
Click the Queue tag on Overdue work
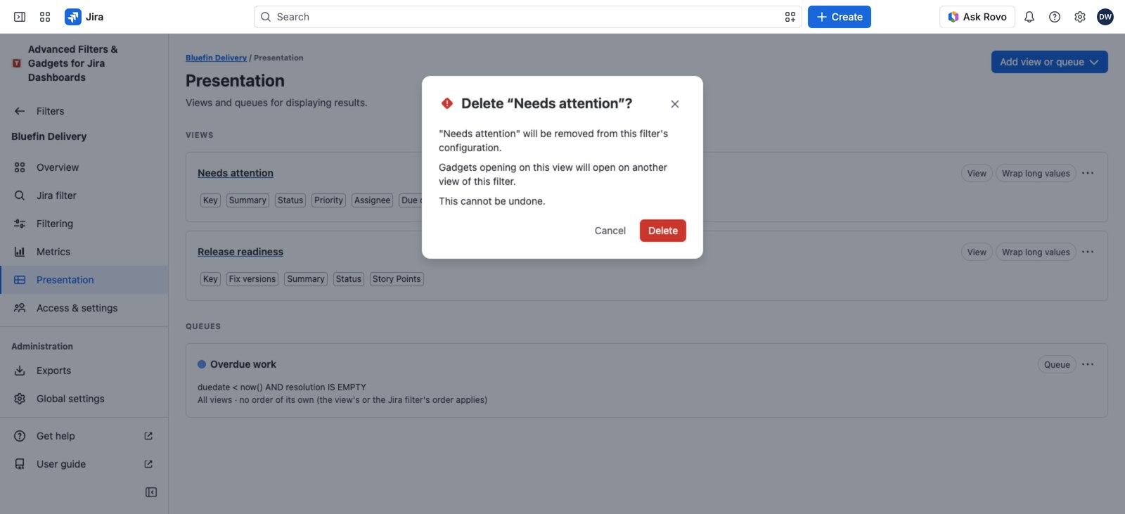pos(1057,364)
